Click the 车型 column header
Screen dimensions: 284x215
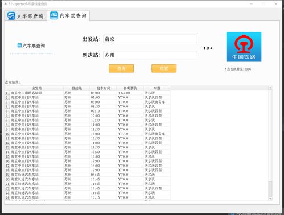coord(157,88)
